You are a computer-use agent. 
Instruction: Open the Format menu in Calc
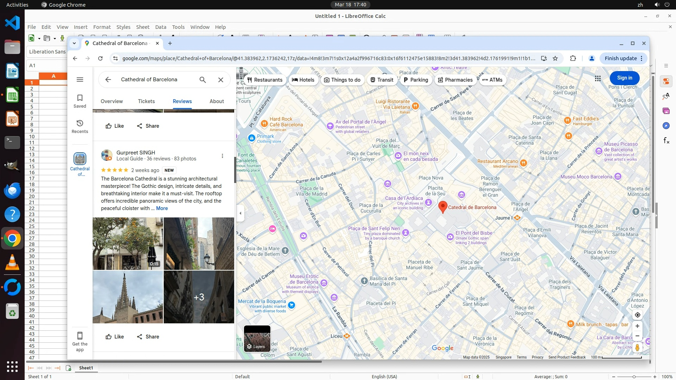point(102,27)
